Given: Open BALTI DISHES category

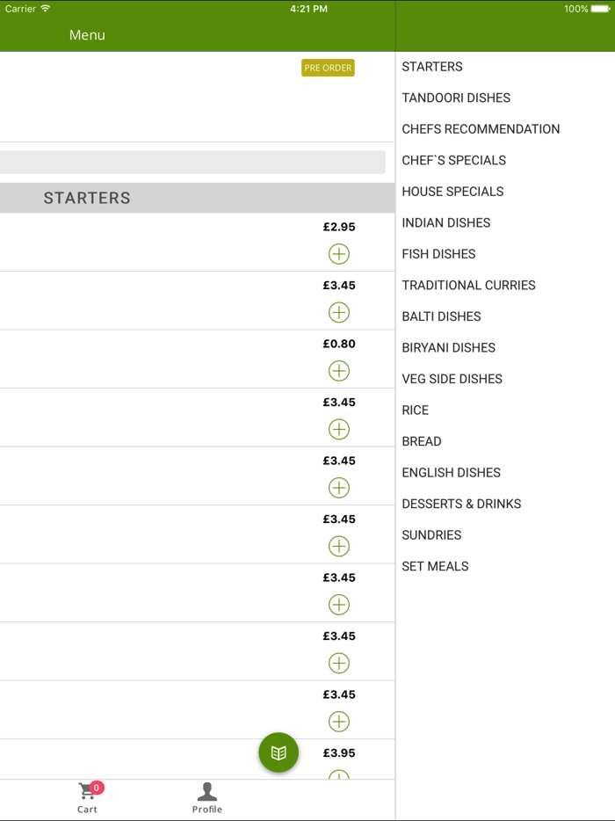Looking at the screenshot, I should (x=441, y=316).
